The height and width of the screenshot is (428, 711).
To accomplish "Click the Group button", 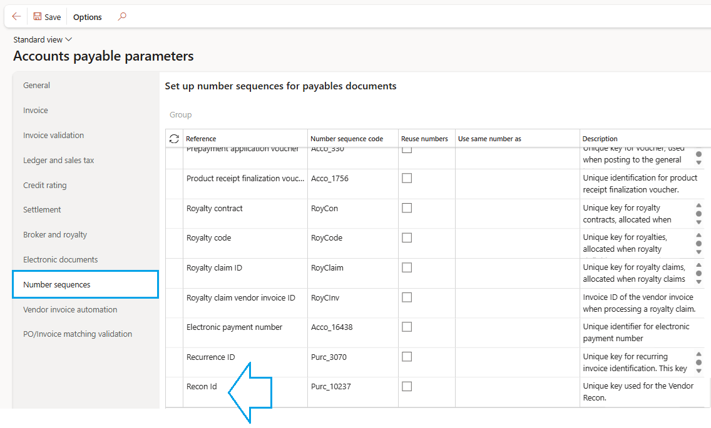I will [181, 115].
